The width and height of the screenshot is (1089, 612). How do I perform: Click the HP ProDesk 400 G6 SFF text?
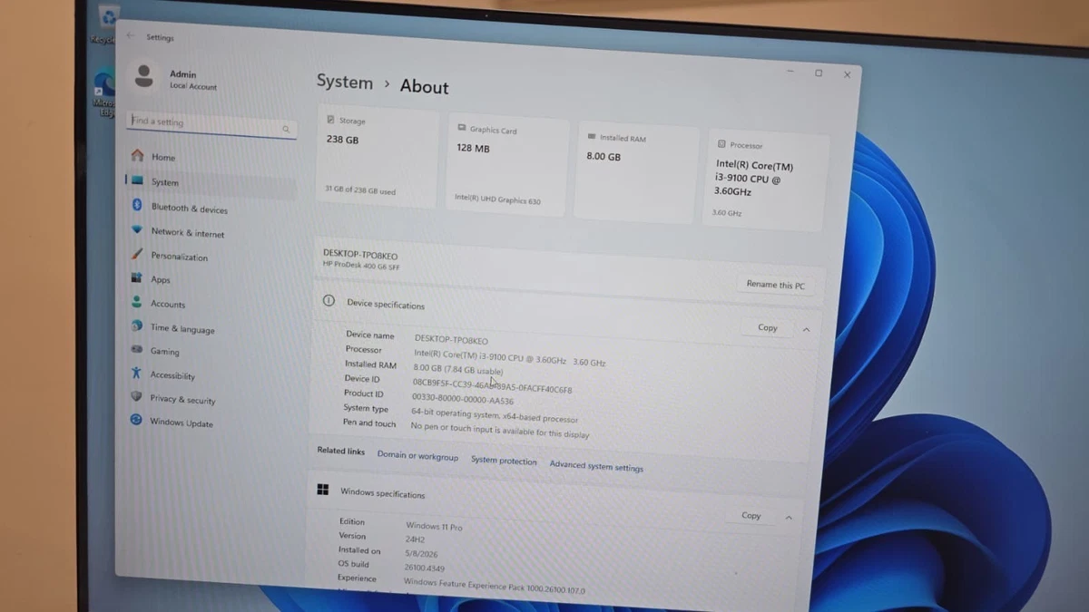click(361, 266)
